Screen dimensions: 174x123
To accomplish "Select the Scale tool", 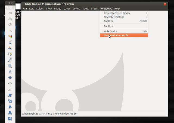I will click(10, 101).
